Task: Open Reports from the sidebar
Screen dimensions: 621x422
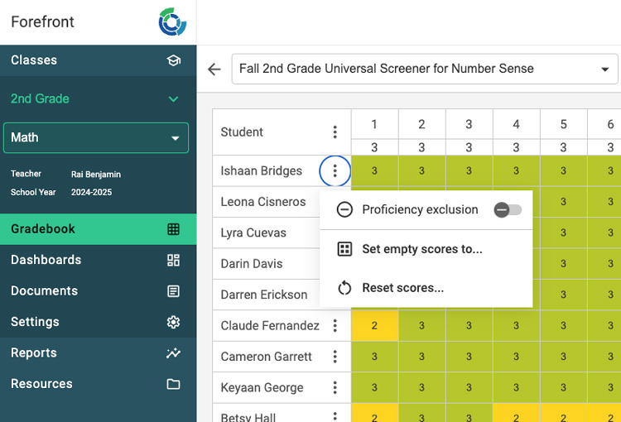Action: (99, 352)
